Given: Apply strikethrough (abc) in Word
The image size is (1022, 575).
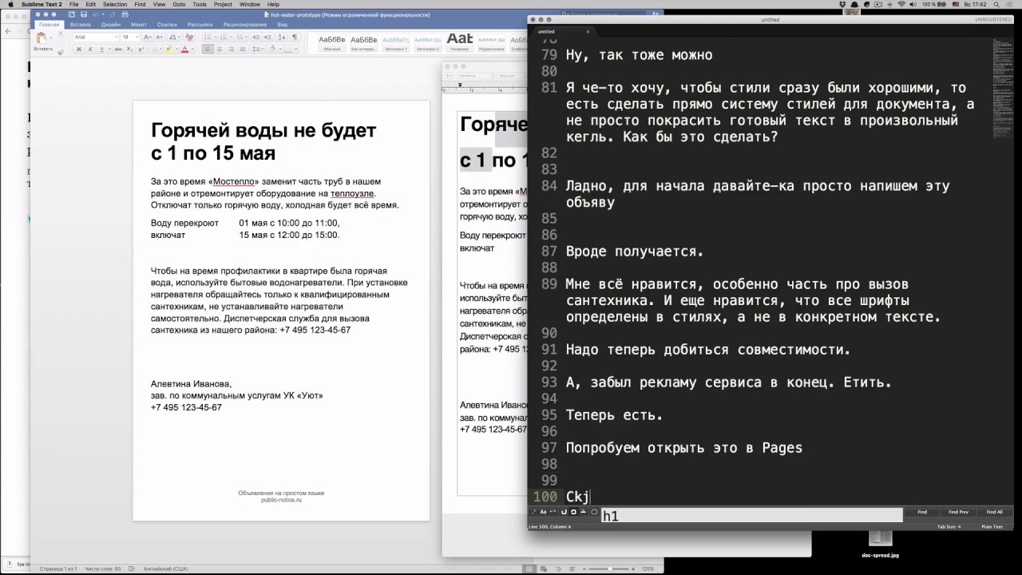Looking at the screenshot, I should point(118,49).
